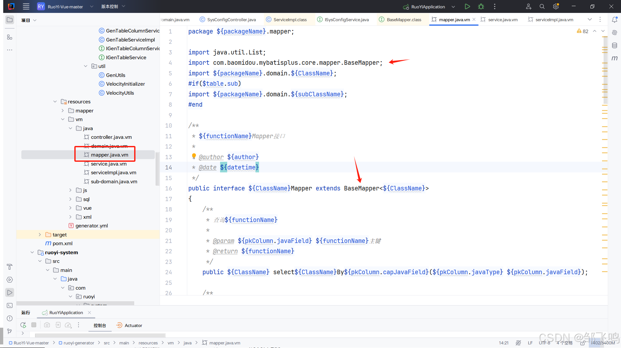Open the Services tool window
Image resolution: width=621 pixels, height=348 pixels.
(10, 280)
